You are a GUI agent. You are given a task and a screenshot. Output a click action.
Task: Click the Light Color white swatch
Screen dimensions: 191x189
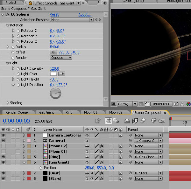tap(53, 74)
